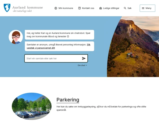159x127 pixels.
Task: Click the Ledige stillingar briefcase icon
Action: [x=101, y=8]
